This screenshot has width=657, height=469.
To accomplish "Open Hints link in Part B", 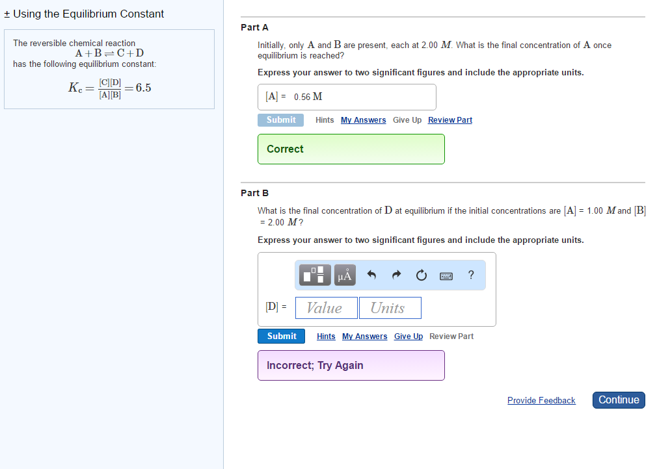I will coord(326,336).
